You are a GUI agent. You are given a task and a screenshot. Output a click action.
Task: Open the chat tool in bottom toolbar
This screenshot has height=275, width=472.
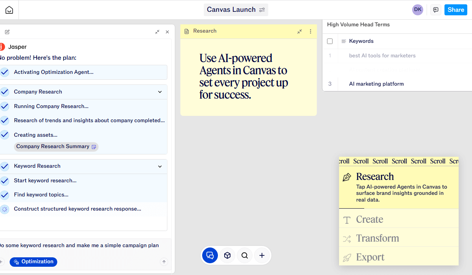click(x=210, y=255)
